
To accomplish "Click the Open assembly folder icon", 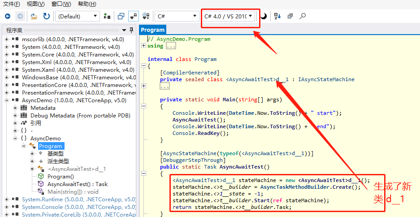I will pyautogui.click(x=34, y=16).
